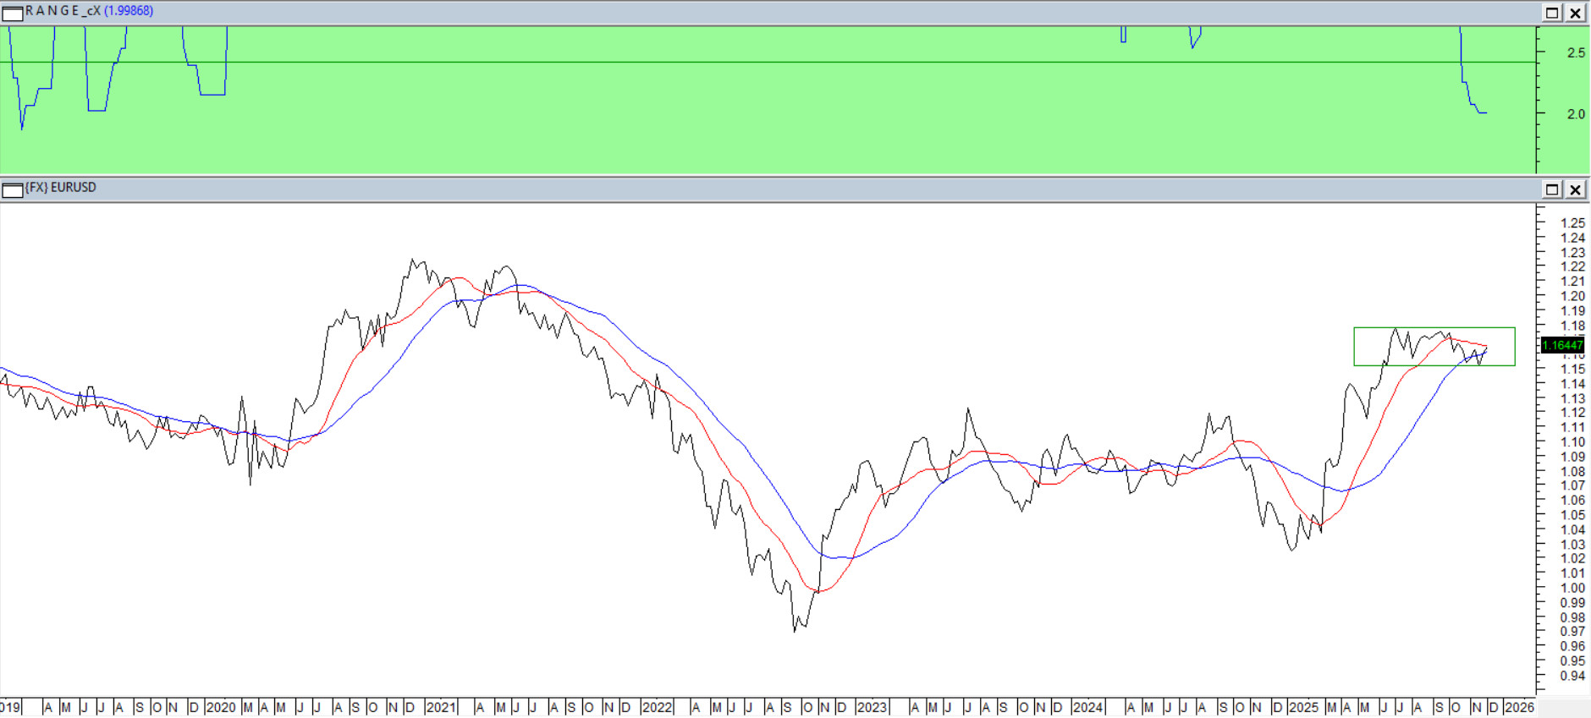The height and width of the screenshot is (718, 1591).
Task: Open the EURUSD chart window menu icon
Action: point(13,189)
